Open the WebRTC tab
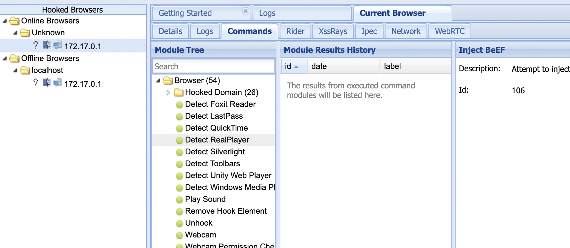570x248 pixels. pos(450,31)
